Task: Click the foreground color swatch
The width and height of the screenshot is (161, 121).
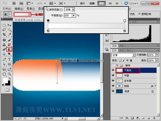Action: pyautogui.click(x=5, y=80)
